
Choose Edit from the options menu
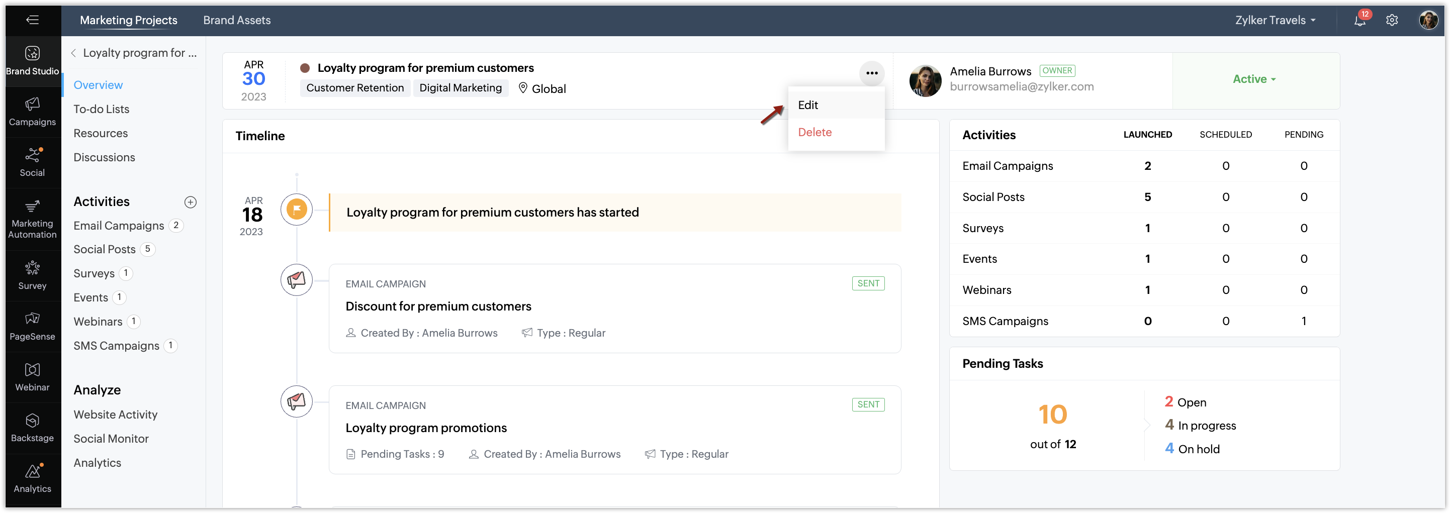837,105
